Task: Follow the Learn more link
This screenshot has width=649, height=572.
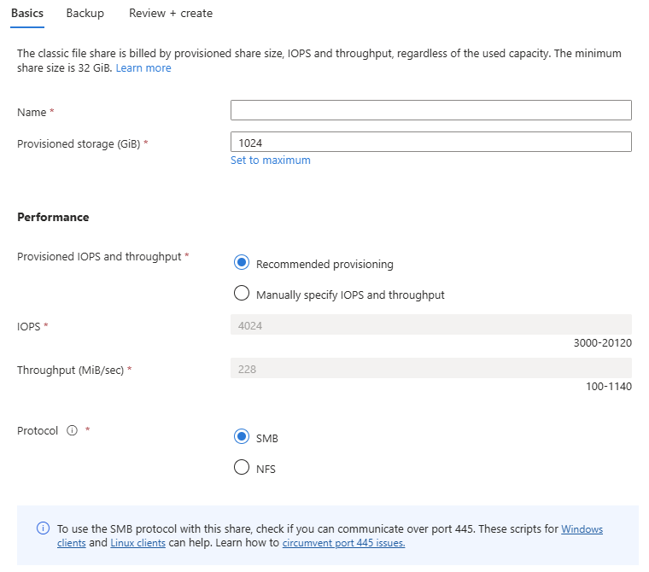Action: pos(143,68)
